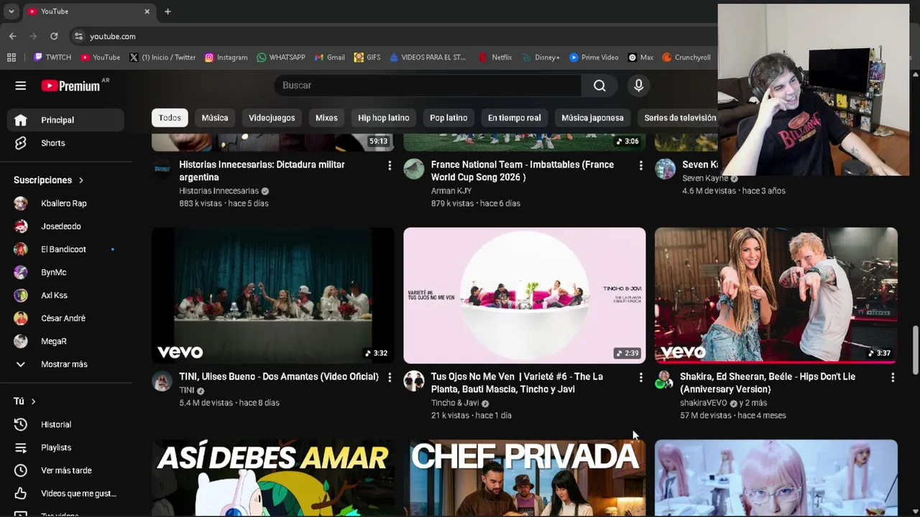The width and height of the screenshot is (920, 517).
Task: Open Playlists in sidebar
Action: coord(66,447)
